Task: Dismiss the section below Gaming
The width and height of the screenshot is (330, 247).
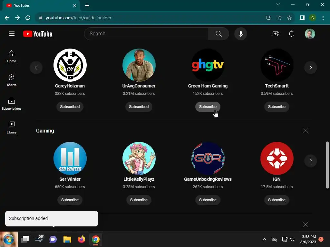Action: click(x=306, y=224)
